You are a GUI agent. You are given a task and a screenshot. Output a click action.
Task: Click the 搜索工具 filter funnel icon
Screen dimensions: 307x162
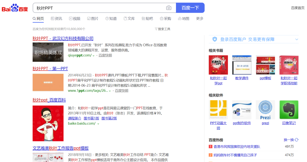(x=156, y=29)
